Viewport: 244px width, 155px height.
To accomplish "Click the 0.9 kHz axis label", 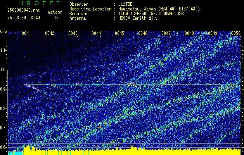I will pyautogui.click(x=3, y=89).
